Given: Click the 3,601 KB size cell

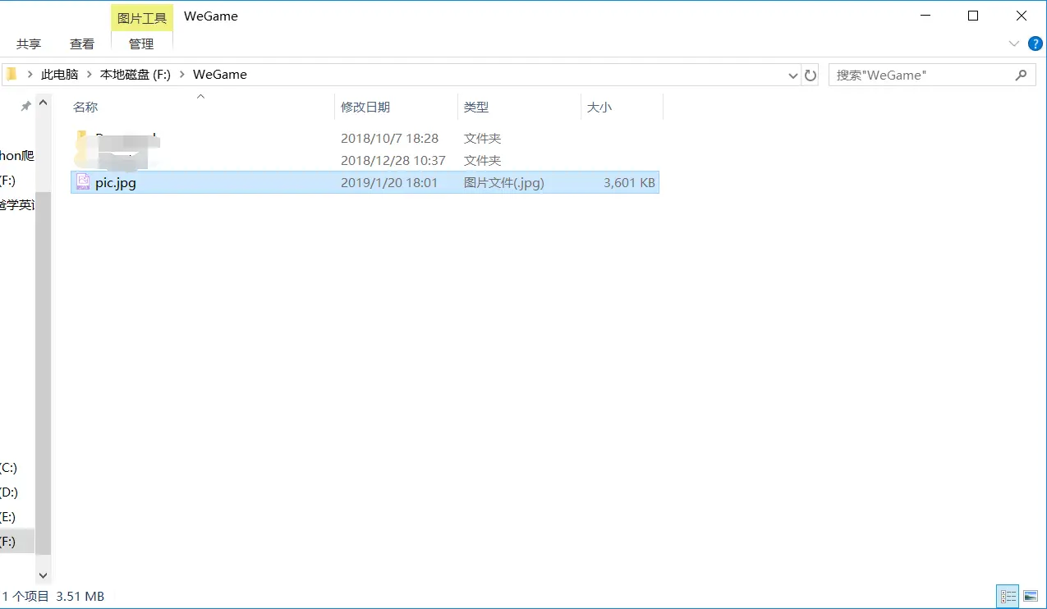Looking at the screenshot, I should [630, 183].
